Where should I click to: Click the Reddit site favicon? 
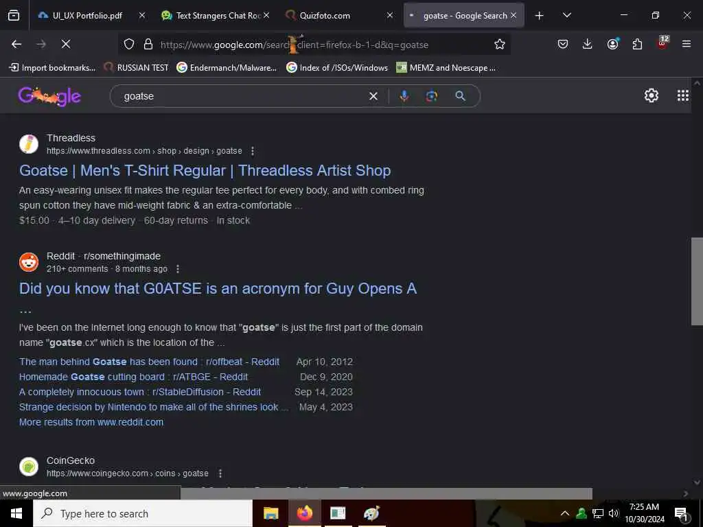pos(29,262)
